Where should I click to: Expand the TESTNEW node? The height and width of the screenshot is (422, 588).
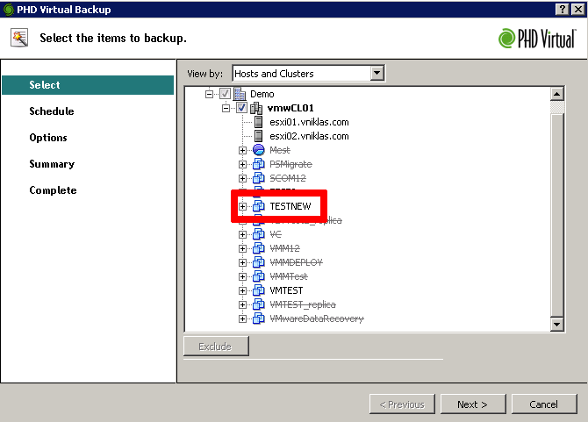[x=242, y=206]
